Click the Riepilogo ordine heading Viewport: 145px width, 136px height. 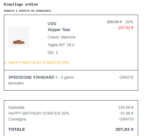21,4
